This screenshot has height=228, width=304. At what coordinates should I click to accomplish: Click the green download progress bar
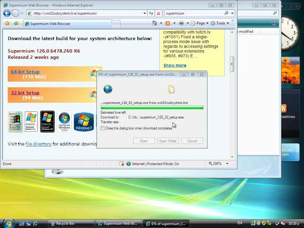tap(152, 107)
